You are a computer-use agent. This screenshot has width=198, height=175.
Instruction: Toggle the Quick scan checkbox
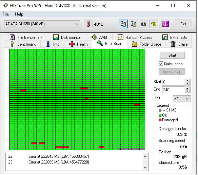click(161, 64)
